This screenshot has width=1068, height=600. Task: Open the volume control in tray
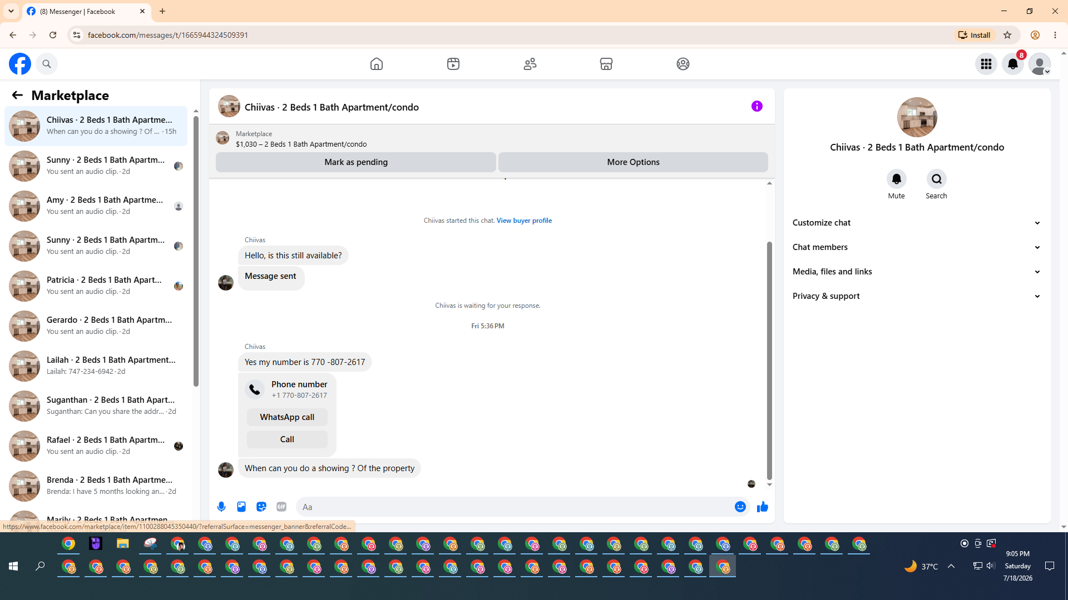pos(991,566)
